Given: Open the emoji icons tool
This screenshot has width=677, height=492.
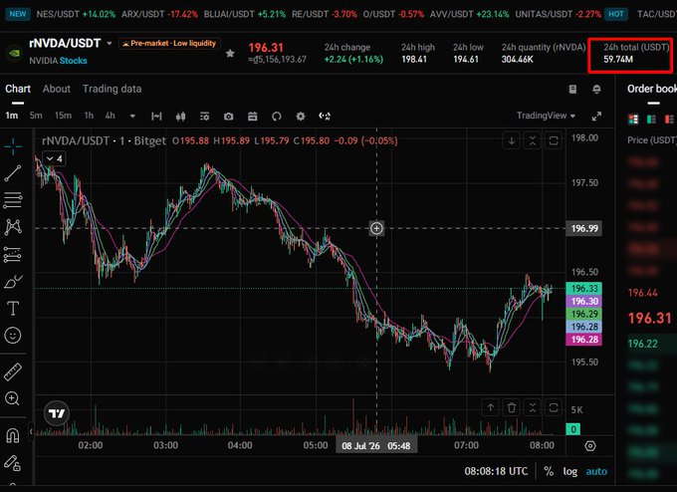Looking at the screenshot, I should 13,336.
